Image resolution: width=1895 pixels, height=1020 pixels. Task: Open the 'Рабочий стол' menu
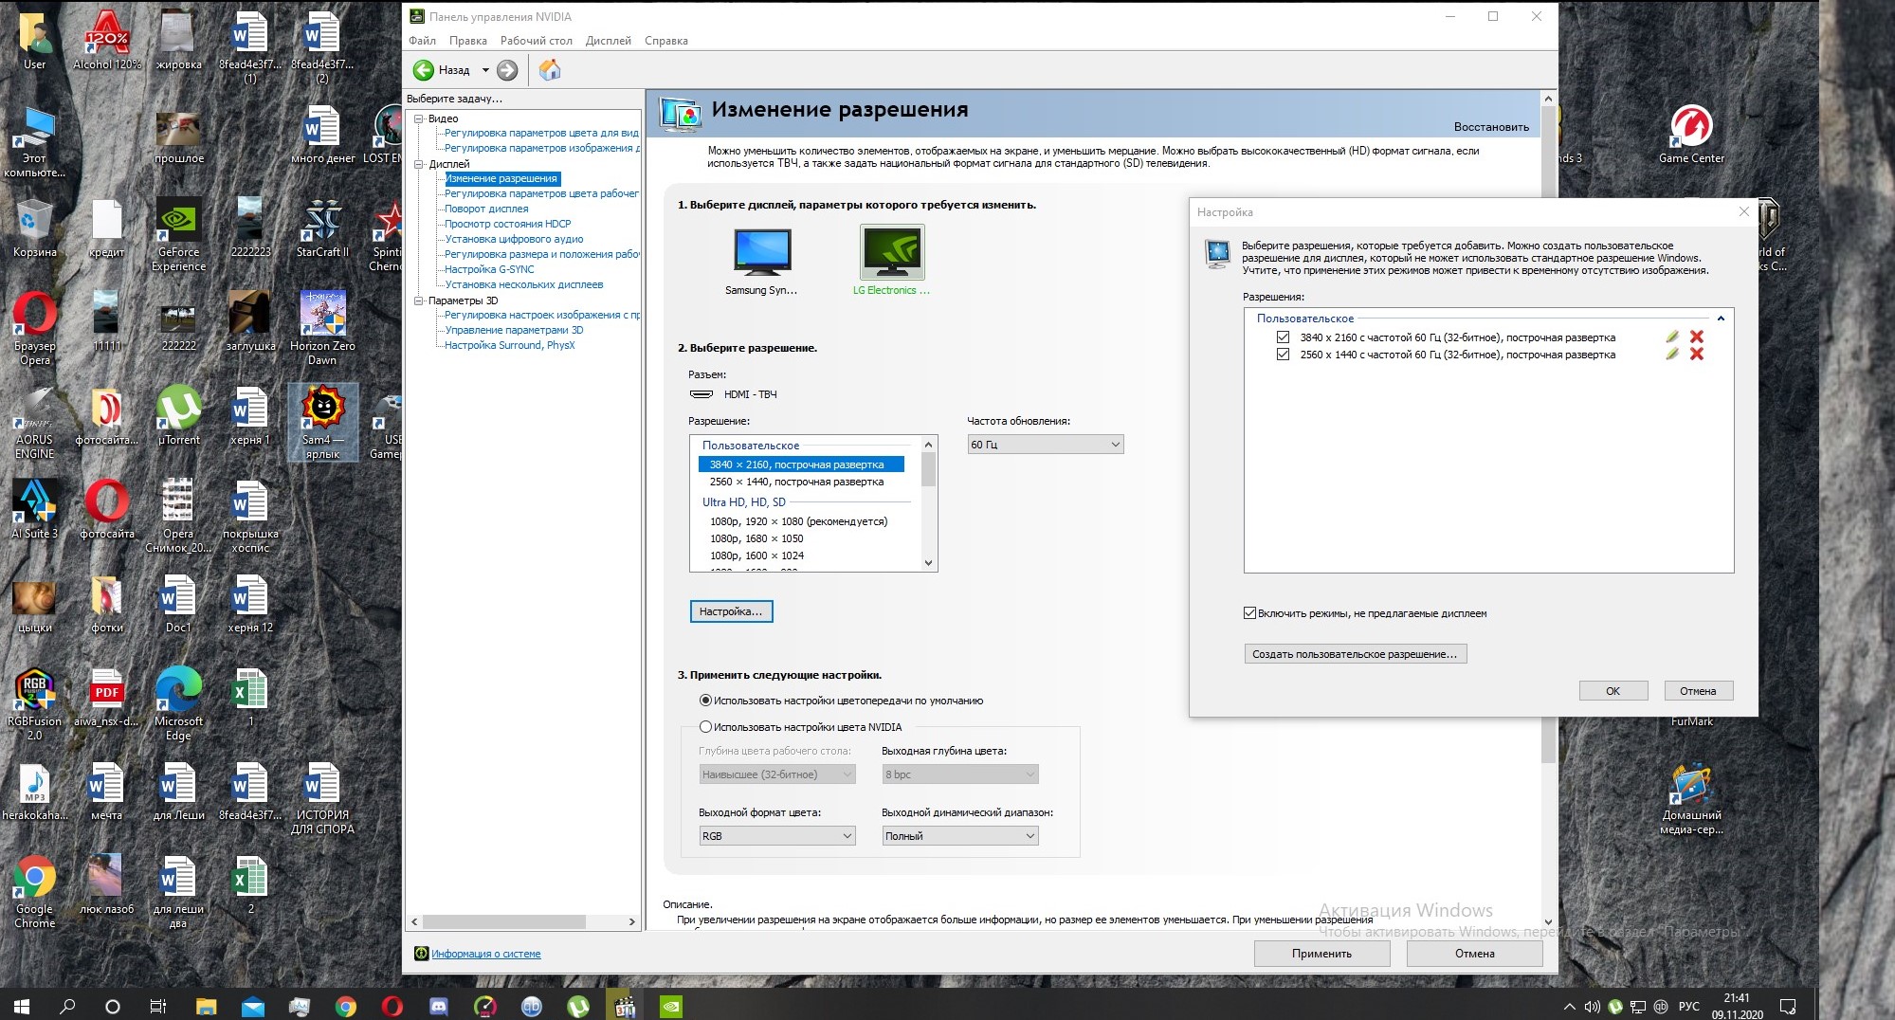536,41
